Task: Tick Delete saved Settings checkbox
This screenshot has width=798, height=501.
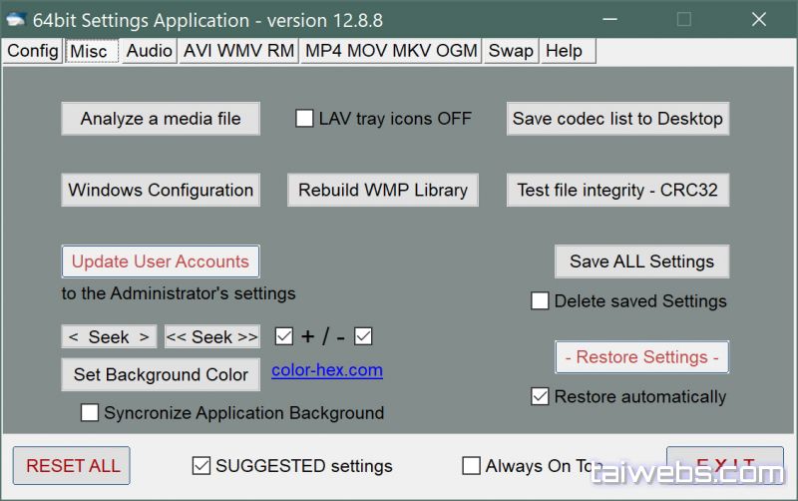Action: pos(540,301)
